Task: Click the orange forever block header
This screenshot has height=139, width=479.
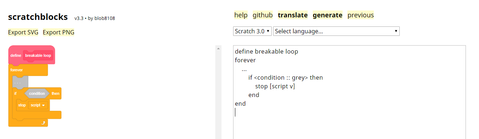Action: pos(28,70)
